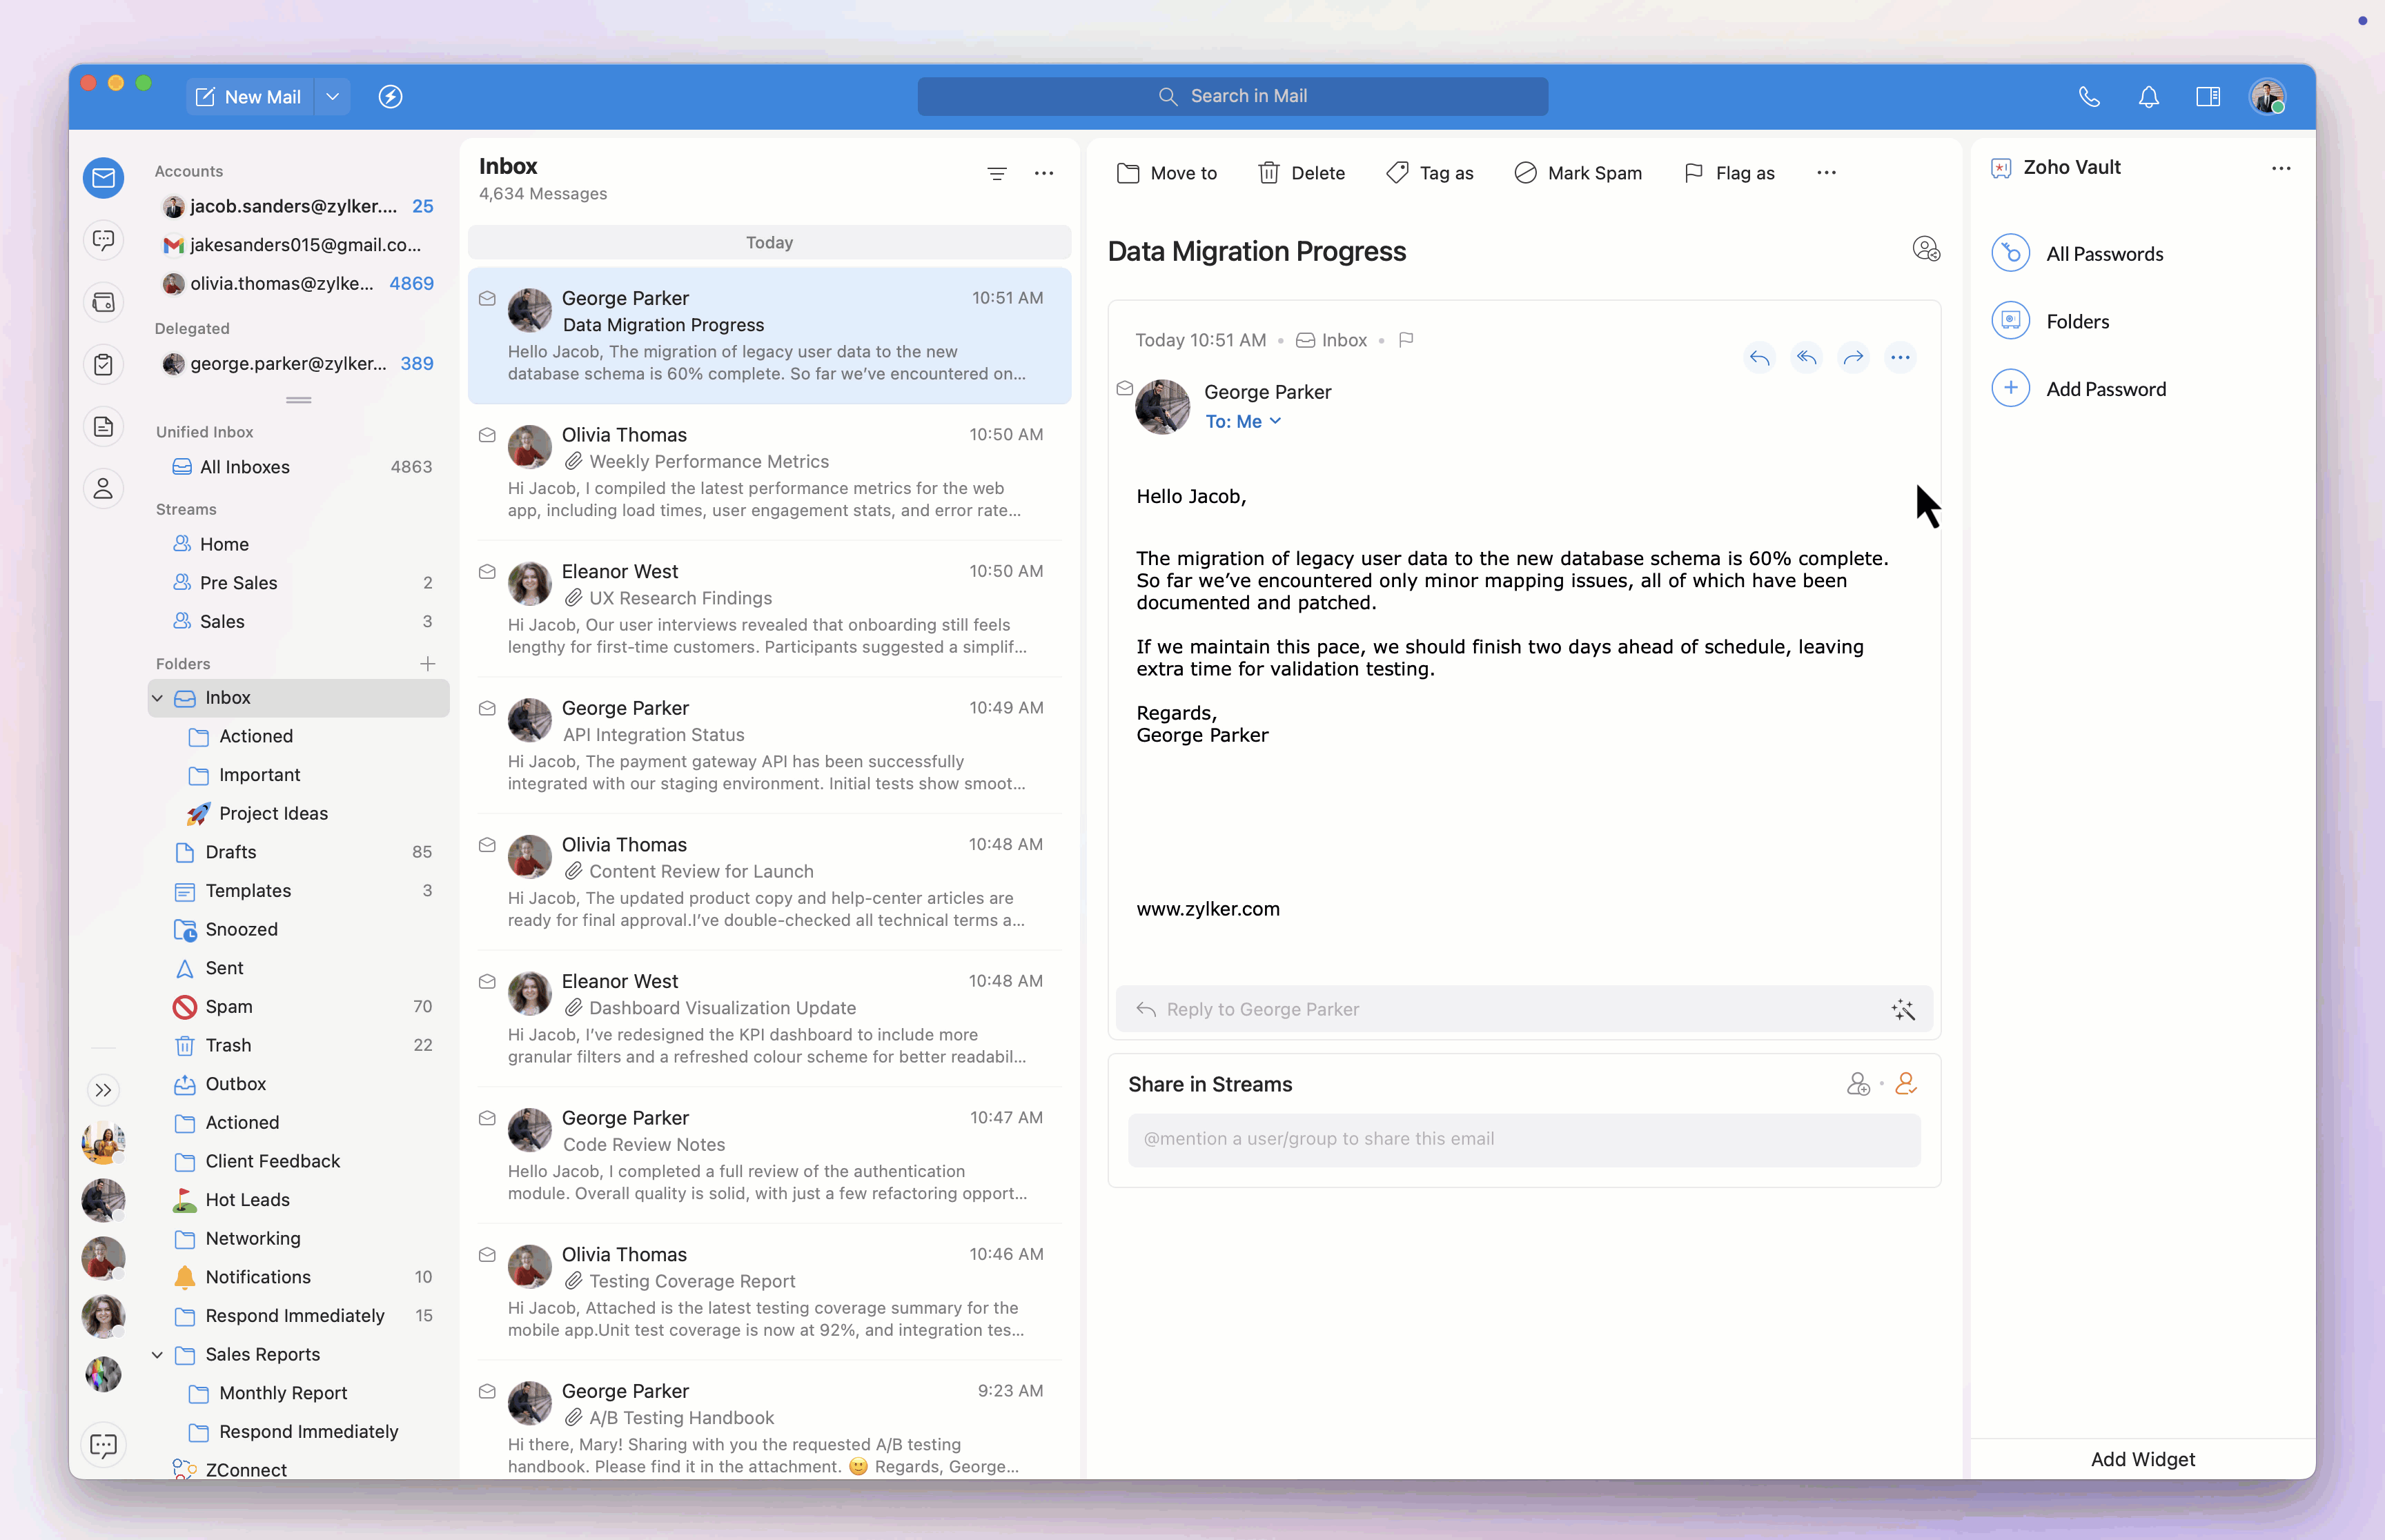Screen dimensions: 2385x1540
Task: Click the sidebar resize handle below delegated accounts
Action: [x=298, y=400]
